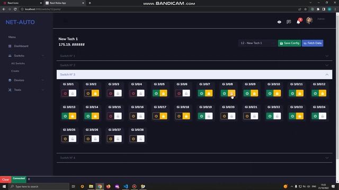Click the Windows search box
The height and width of the screenshot is (190, 339).
(39, 186)
